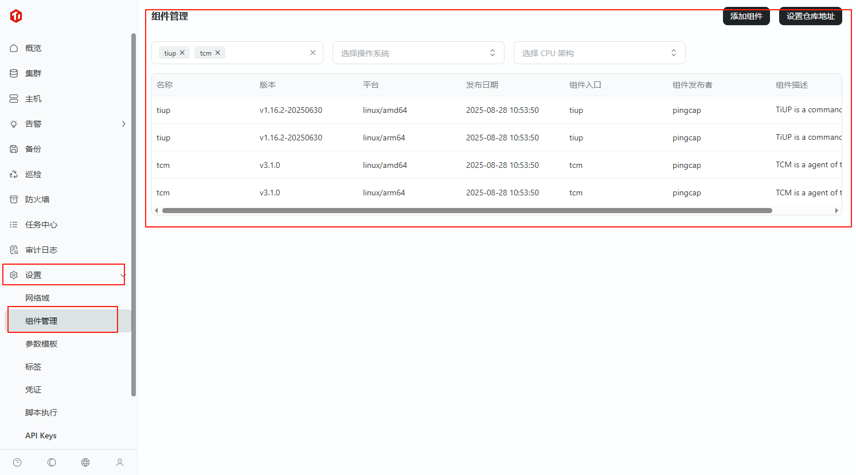Image resolution: width=856 pixels, height=475 pixels.
Task: Click linux/arm64 in the tiup row
Action: [384, 138]
